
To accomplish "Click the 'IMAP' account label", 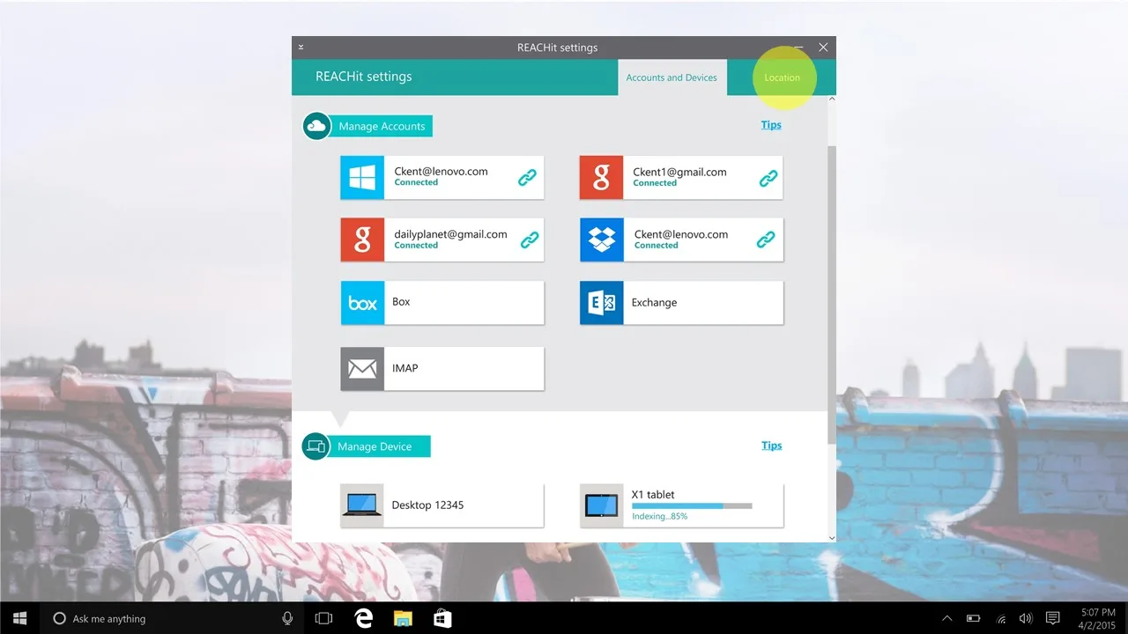I will [404, 368].
